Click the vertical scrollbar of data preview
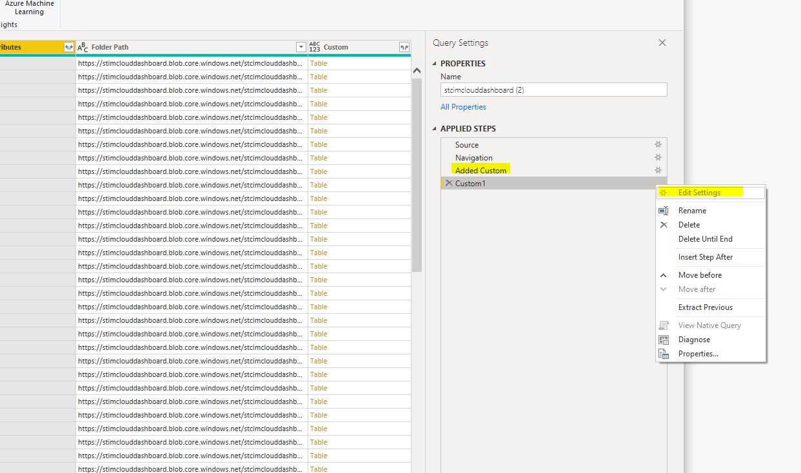Viewport: 801px width, 473px height. coord(417,174)
